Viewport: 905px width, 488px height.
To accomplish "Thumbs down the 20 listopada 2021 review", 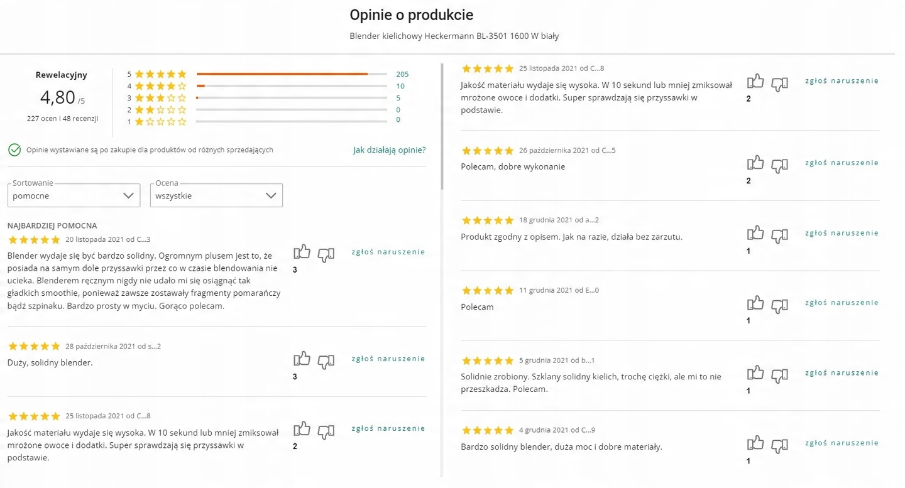I will click(326, 254).
